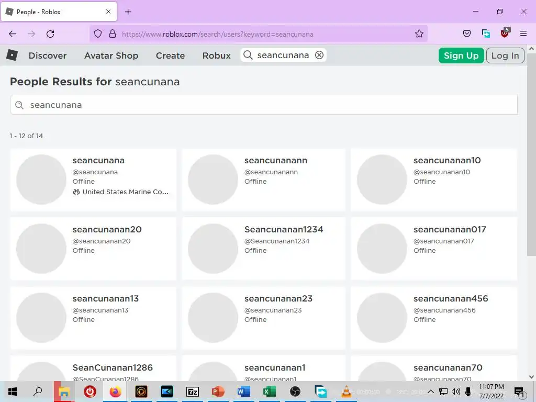Reload the current page

click(x=50, y=34)
